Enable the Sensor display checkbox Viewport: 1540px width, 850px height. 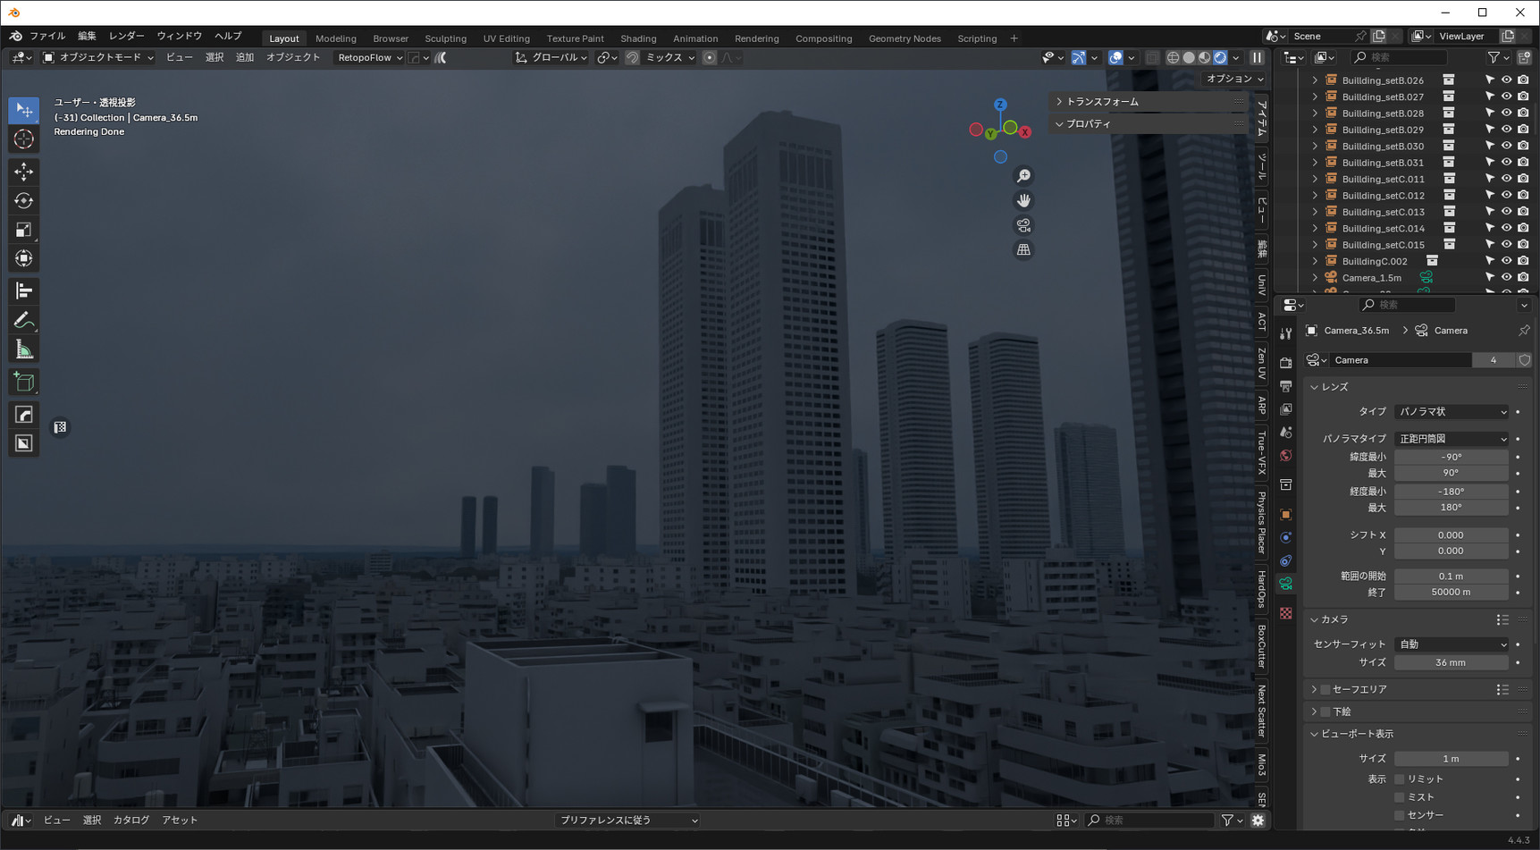(1400, 815)
